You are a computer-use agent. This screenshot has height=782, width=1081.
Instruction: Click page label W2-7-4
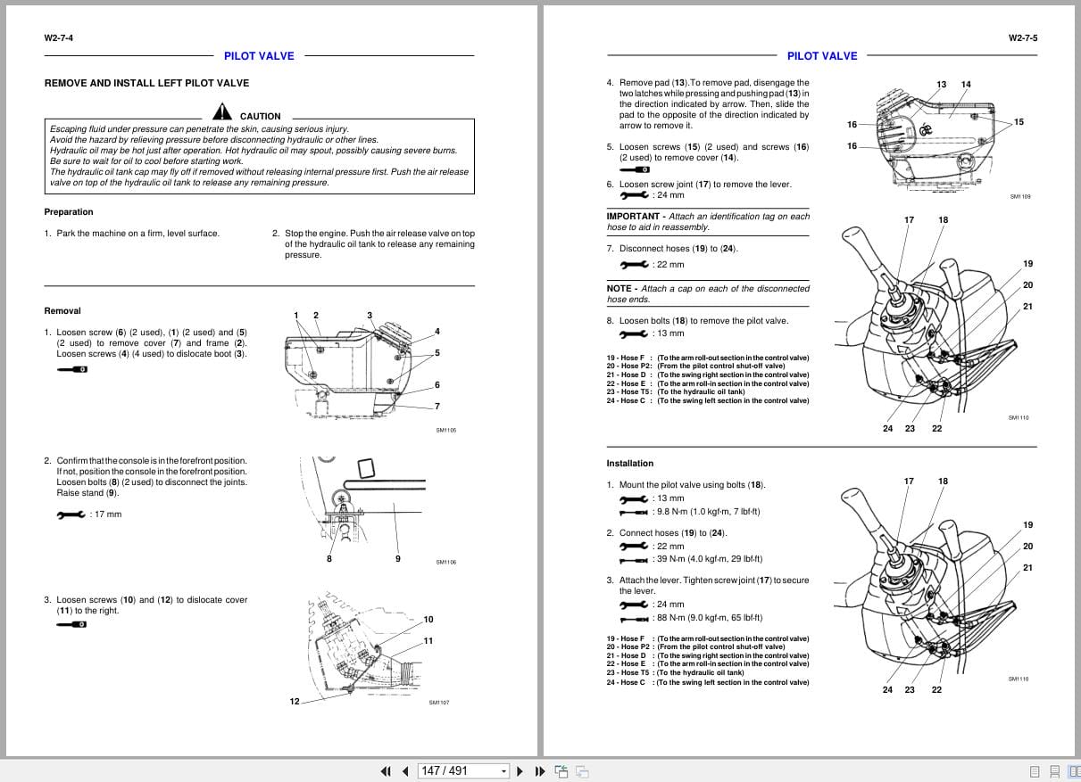tap(58, 38)
